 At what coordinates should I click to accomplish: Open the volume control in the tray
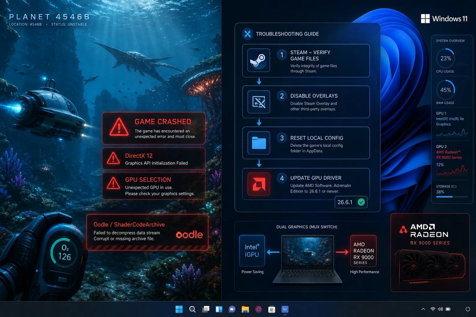coord(441,309)
